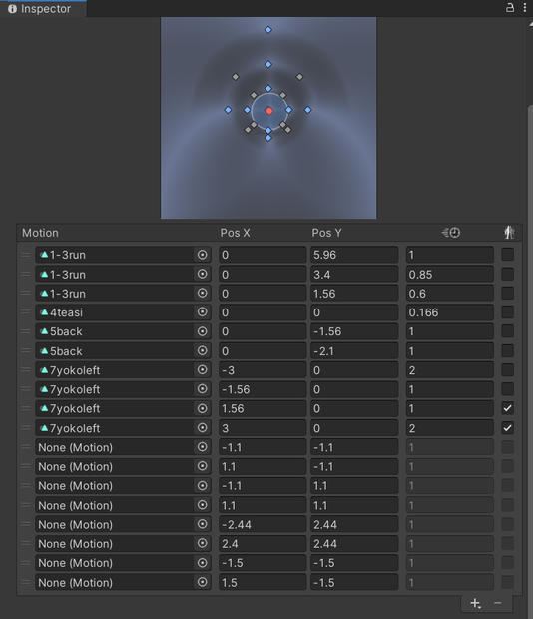Select the Inspector tab
The height and width of the screenshot is (619, 533).
tap(43, 9)
